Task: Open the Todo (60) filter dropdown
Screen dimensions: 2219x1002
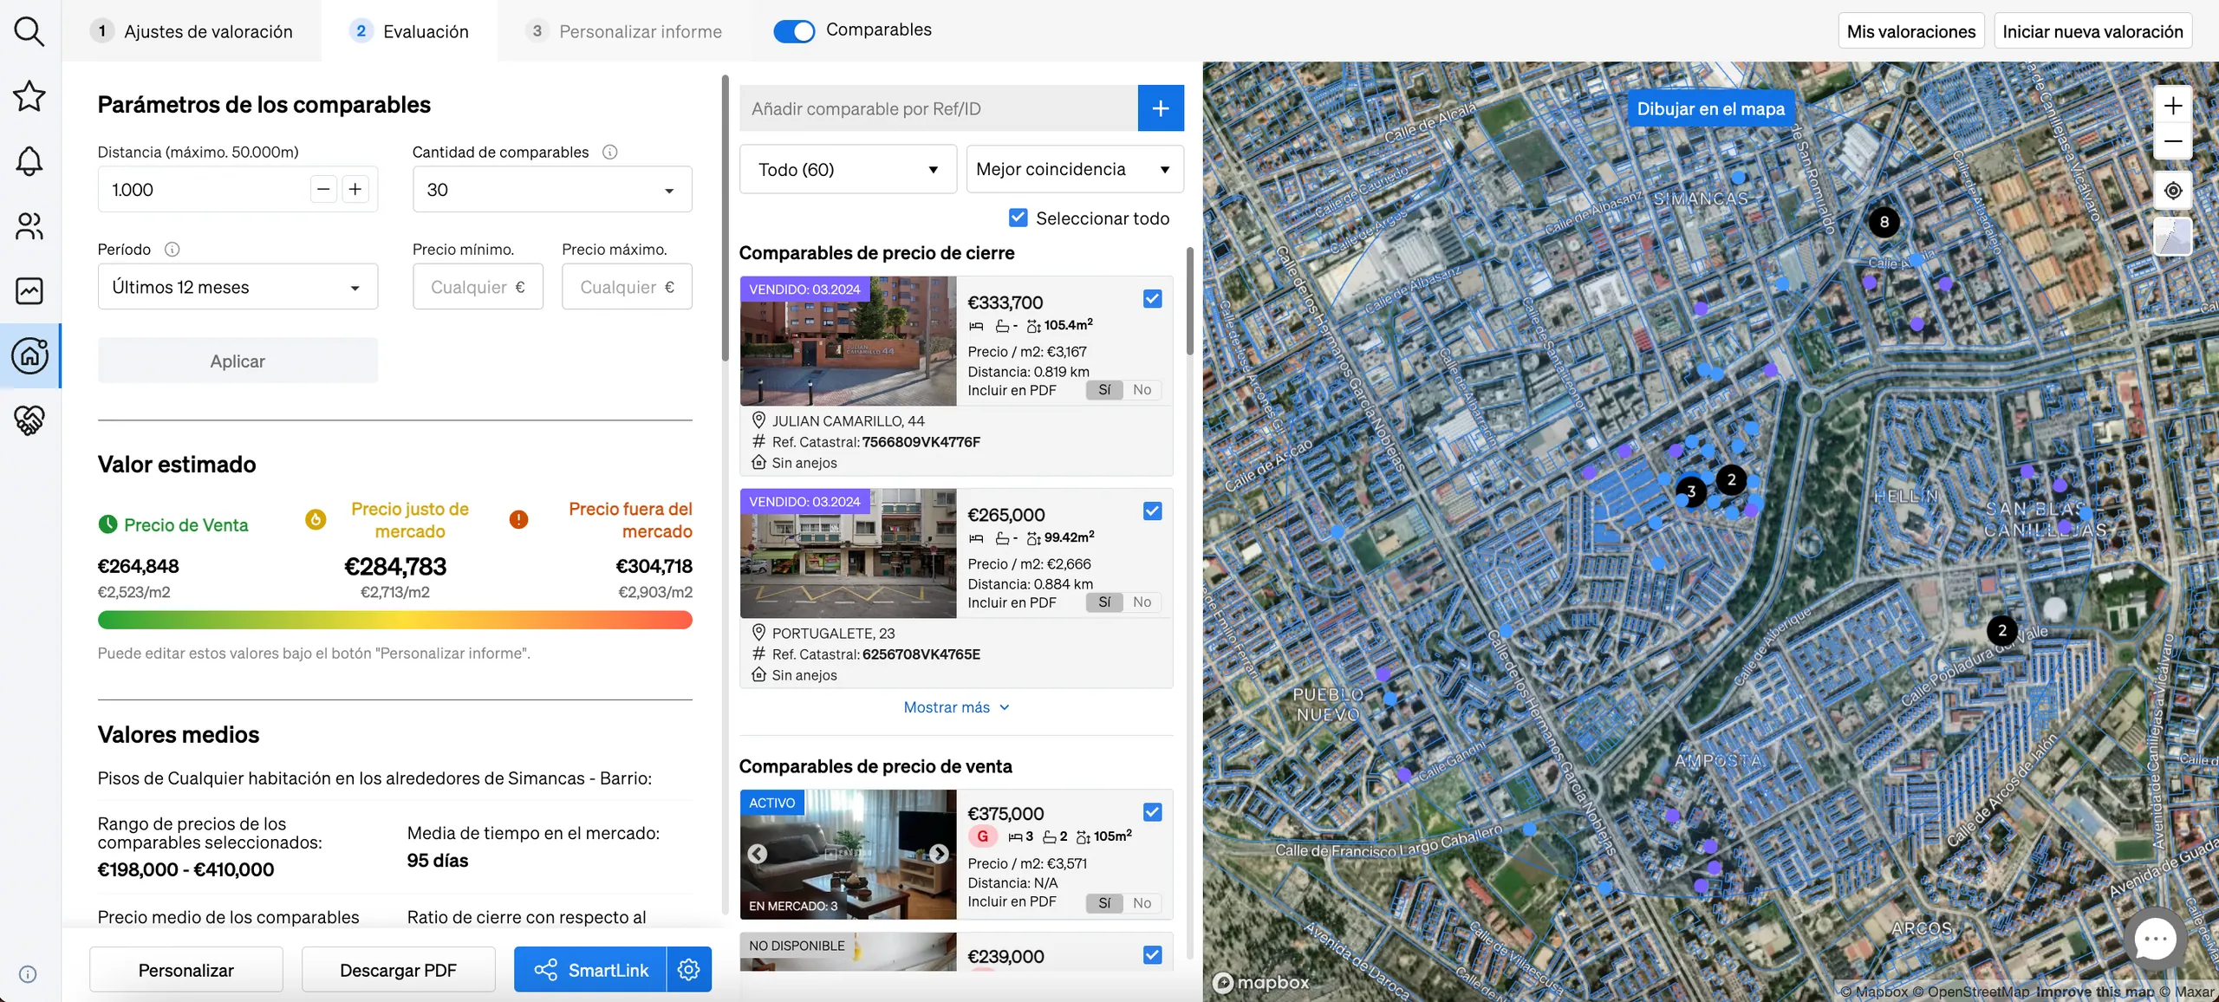Action: point(848,169)
